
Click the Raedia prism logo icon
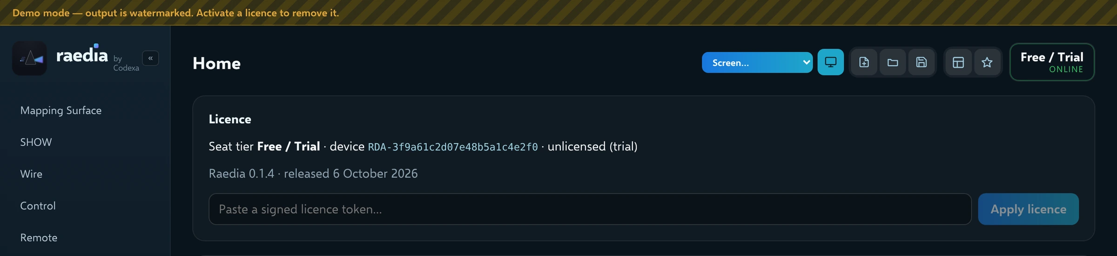30,58
